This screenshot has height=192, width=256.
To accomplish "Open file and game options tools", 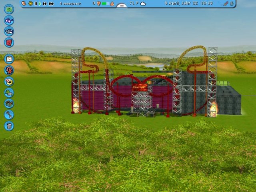I will (x=9, y=31).
